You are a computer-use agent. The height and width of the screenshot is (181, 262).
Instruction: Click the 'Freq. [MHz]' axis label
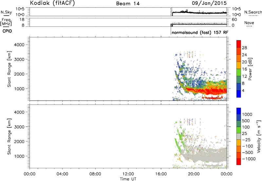6,22
